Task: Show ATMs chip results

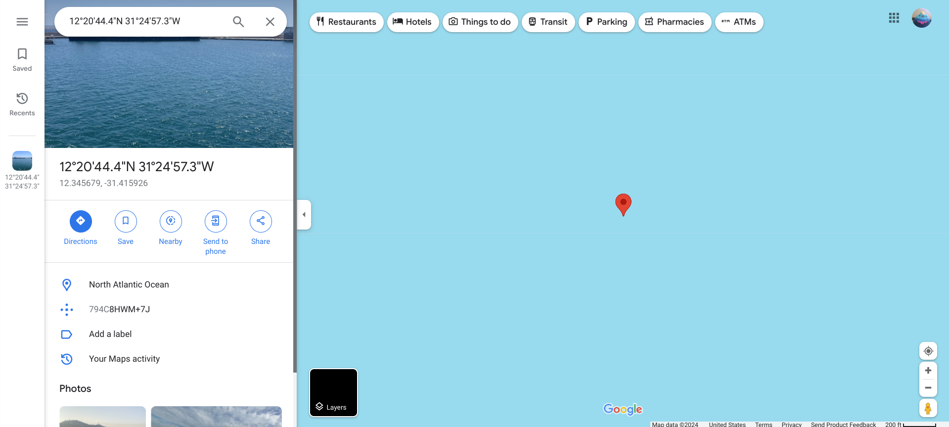Action: coord(739,22)
